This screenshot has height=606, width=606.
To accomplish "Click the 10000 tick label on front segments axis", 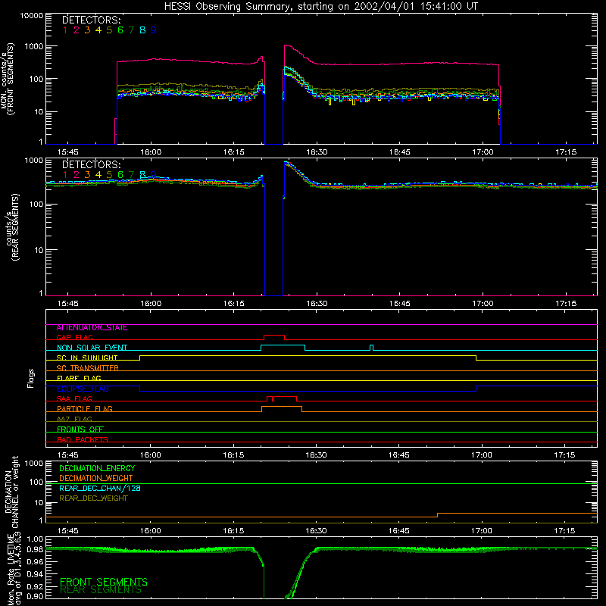I will pyautogui.click(x=31, y=16).
